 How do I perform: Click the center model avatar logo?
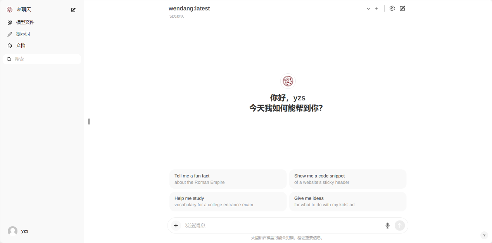288,81
